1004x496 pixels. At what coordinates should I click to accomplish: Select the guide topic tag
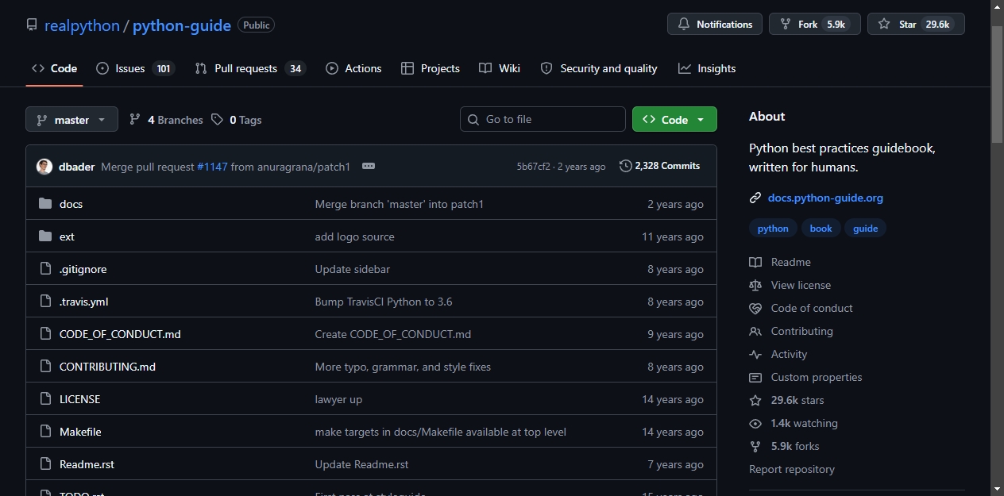(x=865, y=229)
